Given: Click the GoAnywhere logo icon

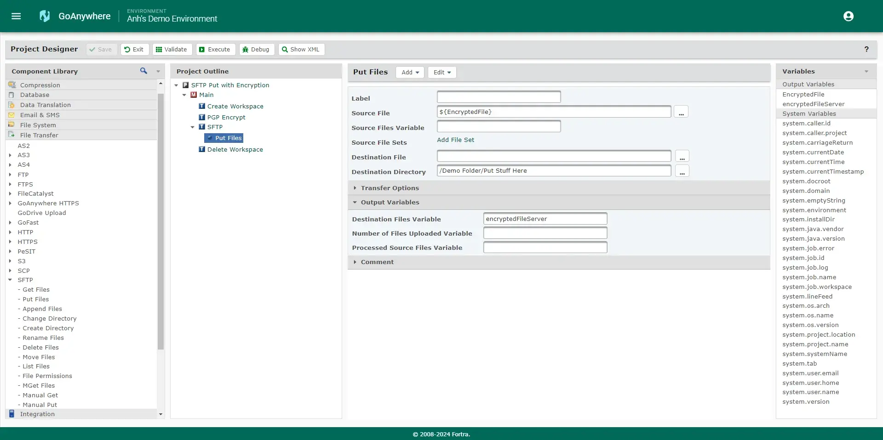Looking at the screenshot, I should coord(45,16).
